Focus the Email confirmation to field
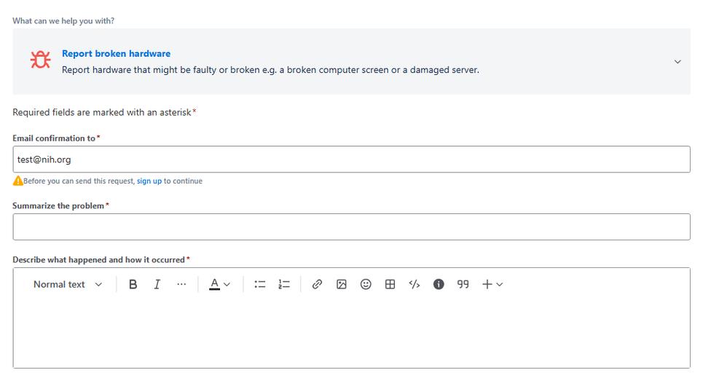The width and height of the screenshot is (727, 378). [351, 160]
